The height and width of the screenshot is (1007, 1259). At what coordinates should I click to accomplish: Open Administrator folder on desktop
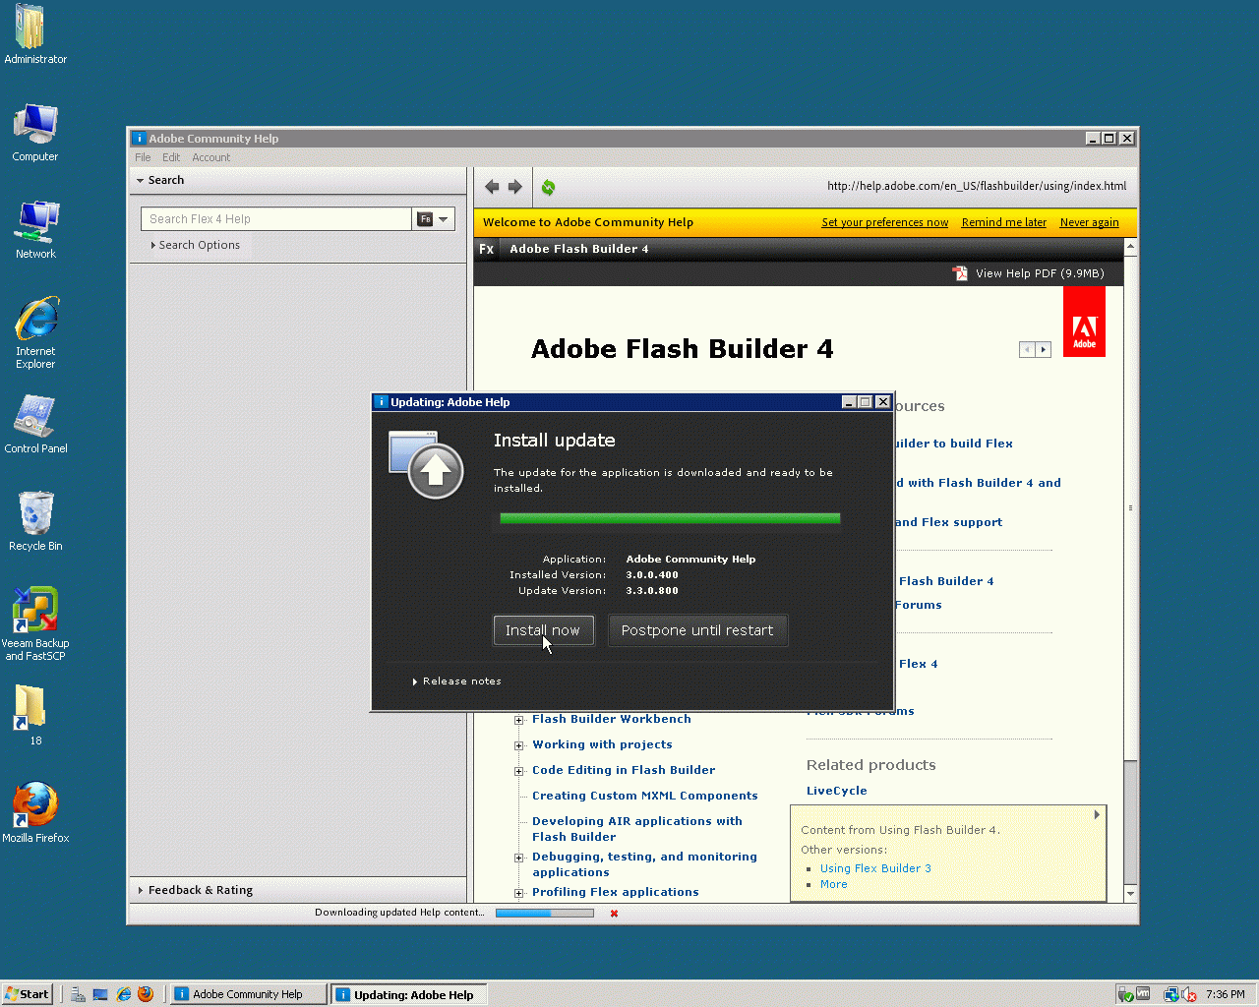[x=35, y=34]
